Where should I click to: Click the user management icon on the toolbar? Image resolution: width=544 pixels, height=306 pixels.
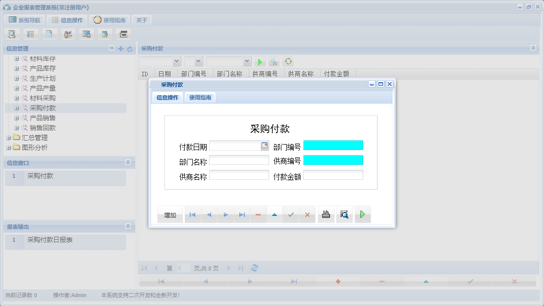68,34
